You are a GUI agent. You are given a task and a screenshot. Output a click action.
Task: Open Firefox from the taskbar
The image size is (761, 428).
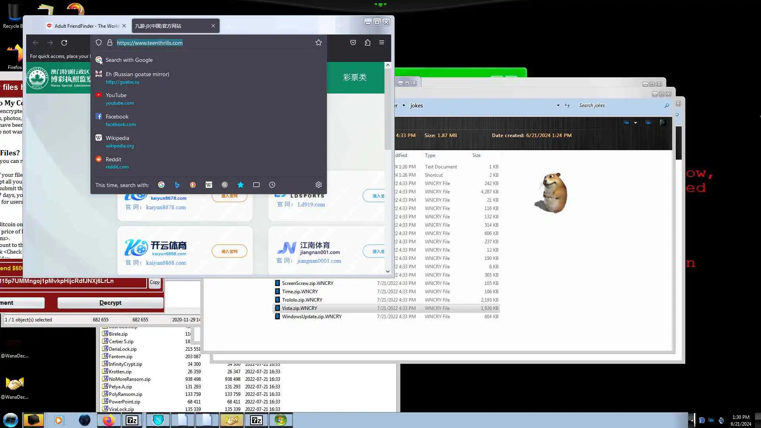pyautogui.click(x=109, y=420)
